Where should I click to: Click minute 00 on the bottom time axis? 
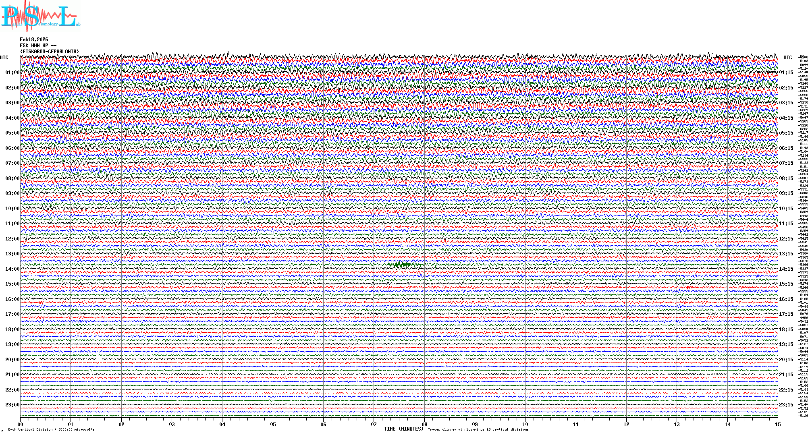(x=21, y=425)
